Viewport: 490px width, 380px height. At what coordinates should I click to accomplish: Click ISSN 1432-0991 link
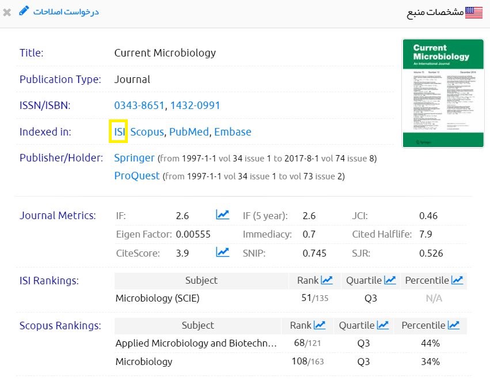[195, 106]
